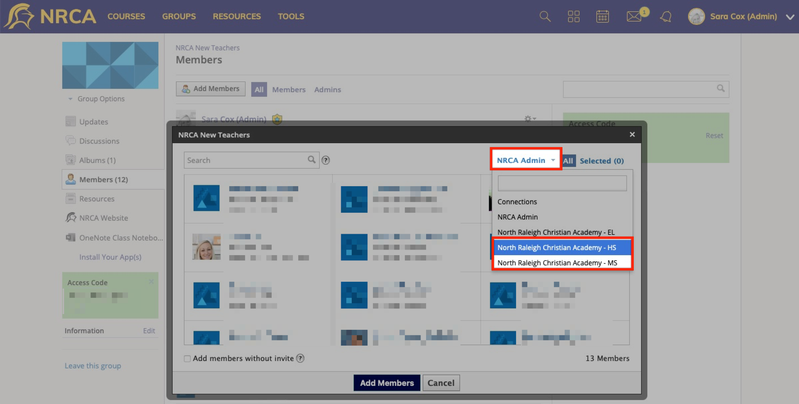This screenshot has height=404, width=799.
Task: Click the group banner image
Action: point(110,66)
